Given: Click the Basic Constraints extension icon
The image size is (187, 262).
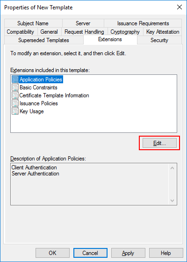Looking at the screenshot, I should (15, 87).
